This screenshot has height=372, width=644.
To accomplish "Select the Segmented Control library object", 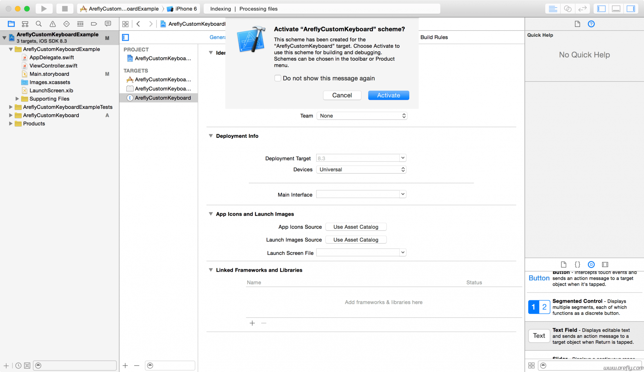I will pos(585,307).
